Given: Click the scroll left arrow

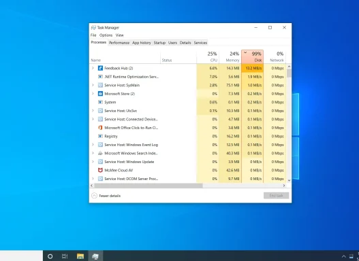Looking at the screenshot, I should (x=92, y=186).
